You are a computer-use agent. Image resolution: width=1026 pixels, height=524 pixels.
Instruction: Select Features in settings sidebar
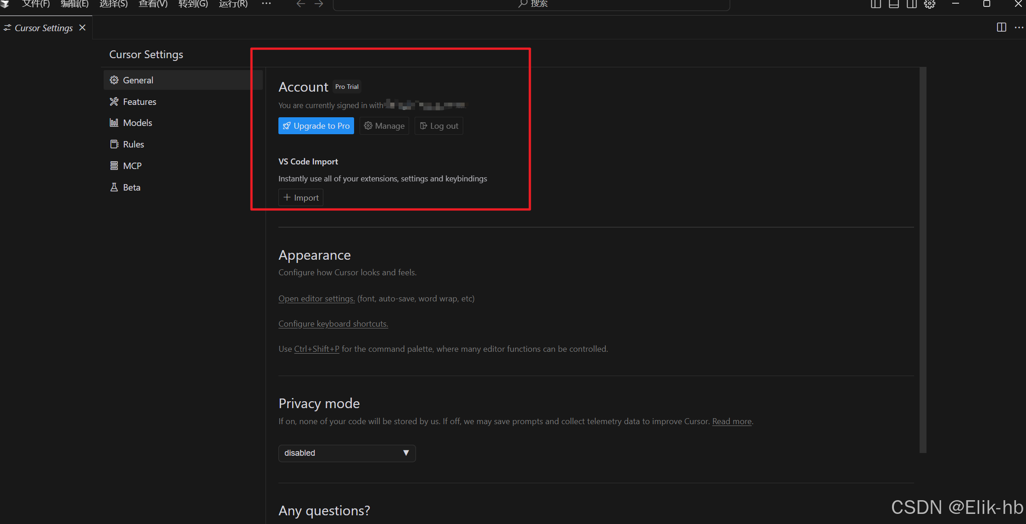tap(139, 102)
